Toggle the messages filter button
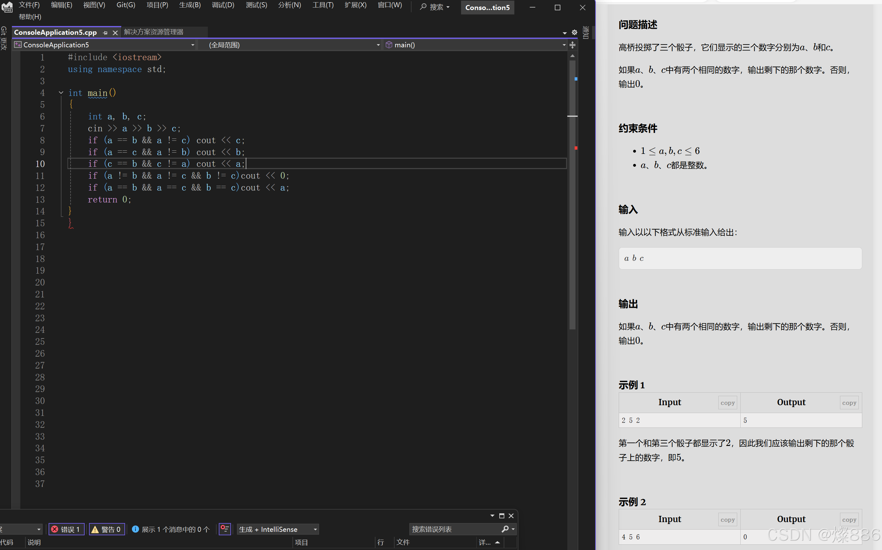This screenshot has height=550, width=882. [171, 529]
